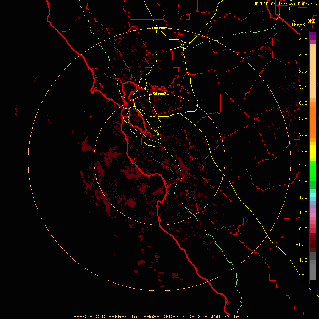Click the 100 NMI range ring label
The height and width of the screenshot is (319, 319).
coord(159,28)
